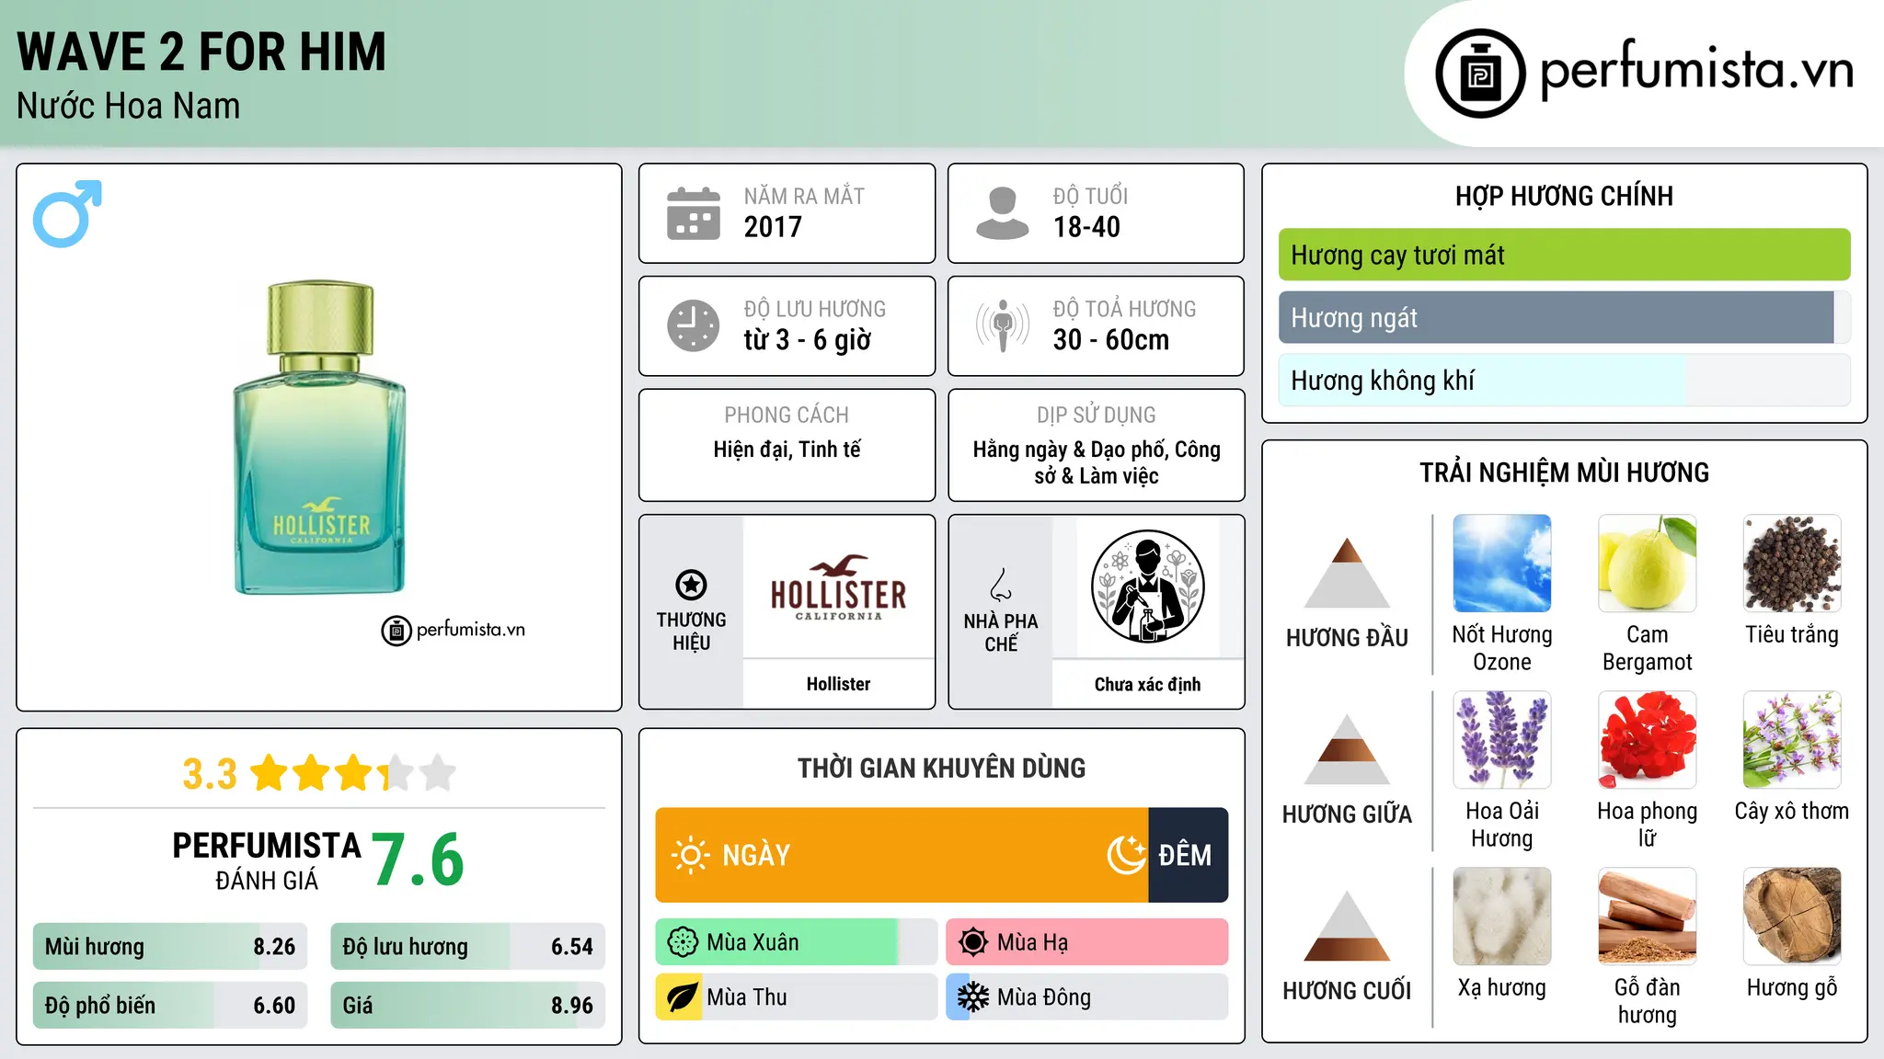The image size is (1884, 1059).
Task: Click the 3.3 user rating number
Action: [210, 774]
